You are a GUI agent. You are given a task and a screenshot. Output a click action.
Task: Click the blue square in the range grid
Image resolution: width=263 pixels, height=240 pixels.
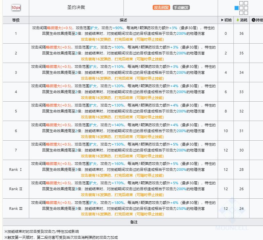click(x=236, y=8)
